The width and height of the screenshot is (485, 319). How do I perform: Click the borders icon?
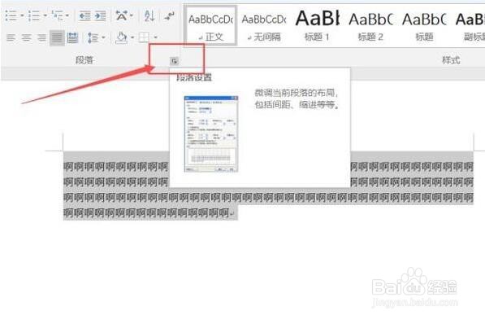(144, 37)
